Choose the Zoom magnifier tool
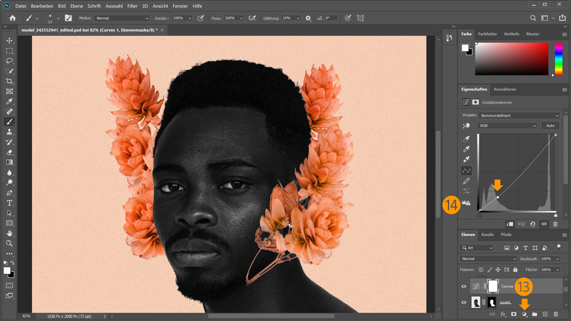 pyautogui.click(x=10, y=243)
